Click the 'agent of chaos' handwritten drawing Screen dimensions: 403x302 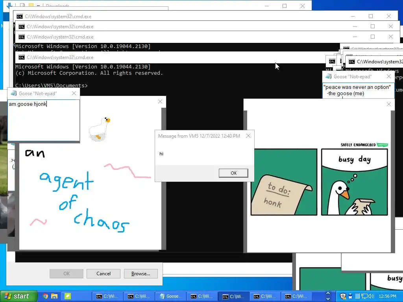pyautogui.click(x=84, y=202)
